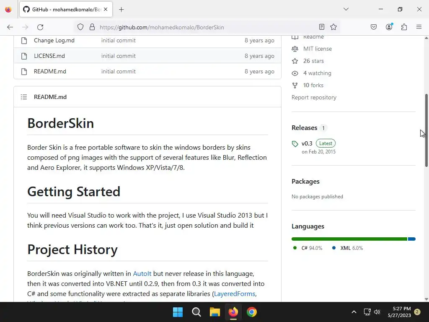Image resolution: width=429 pixels, height=322 pixels.
Task: Open the v0.3 release
Action: coord(307,143)
